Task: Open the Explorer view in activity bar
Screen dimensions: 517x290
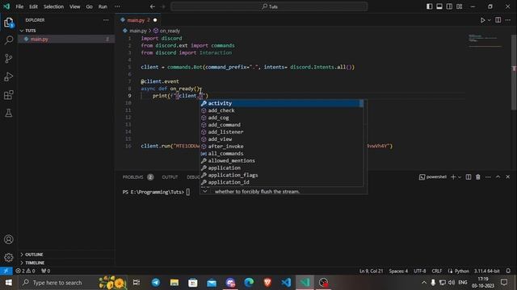Action: (9, 23)
